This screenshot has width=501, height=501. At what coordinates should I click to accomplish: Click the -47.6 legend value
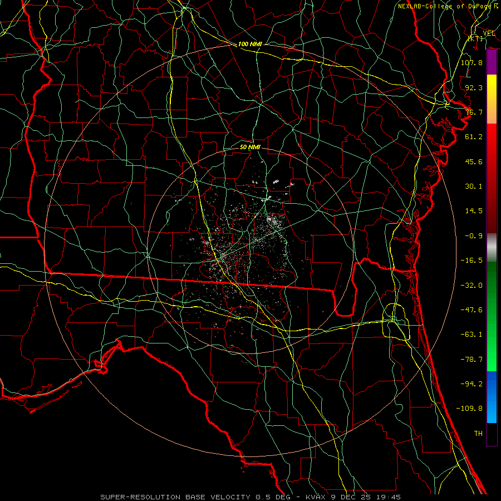pos(471,310)
